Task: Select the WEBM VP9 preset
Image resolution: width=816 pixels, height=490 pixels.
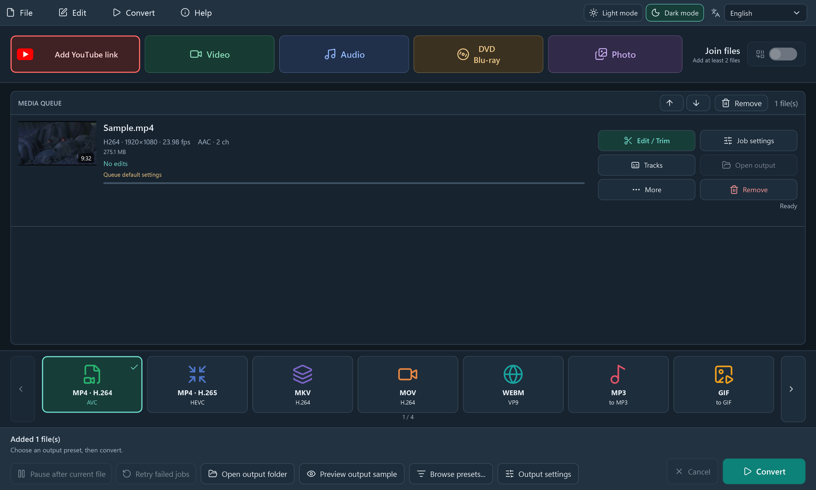Action: [513, 384]
